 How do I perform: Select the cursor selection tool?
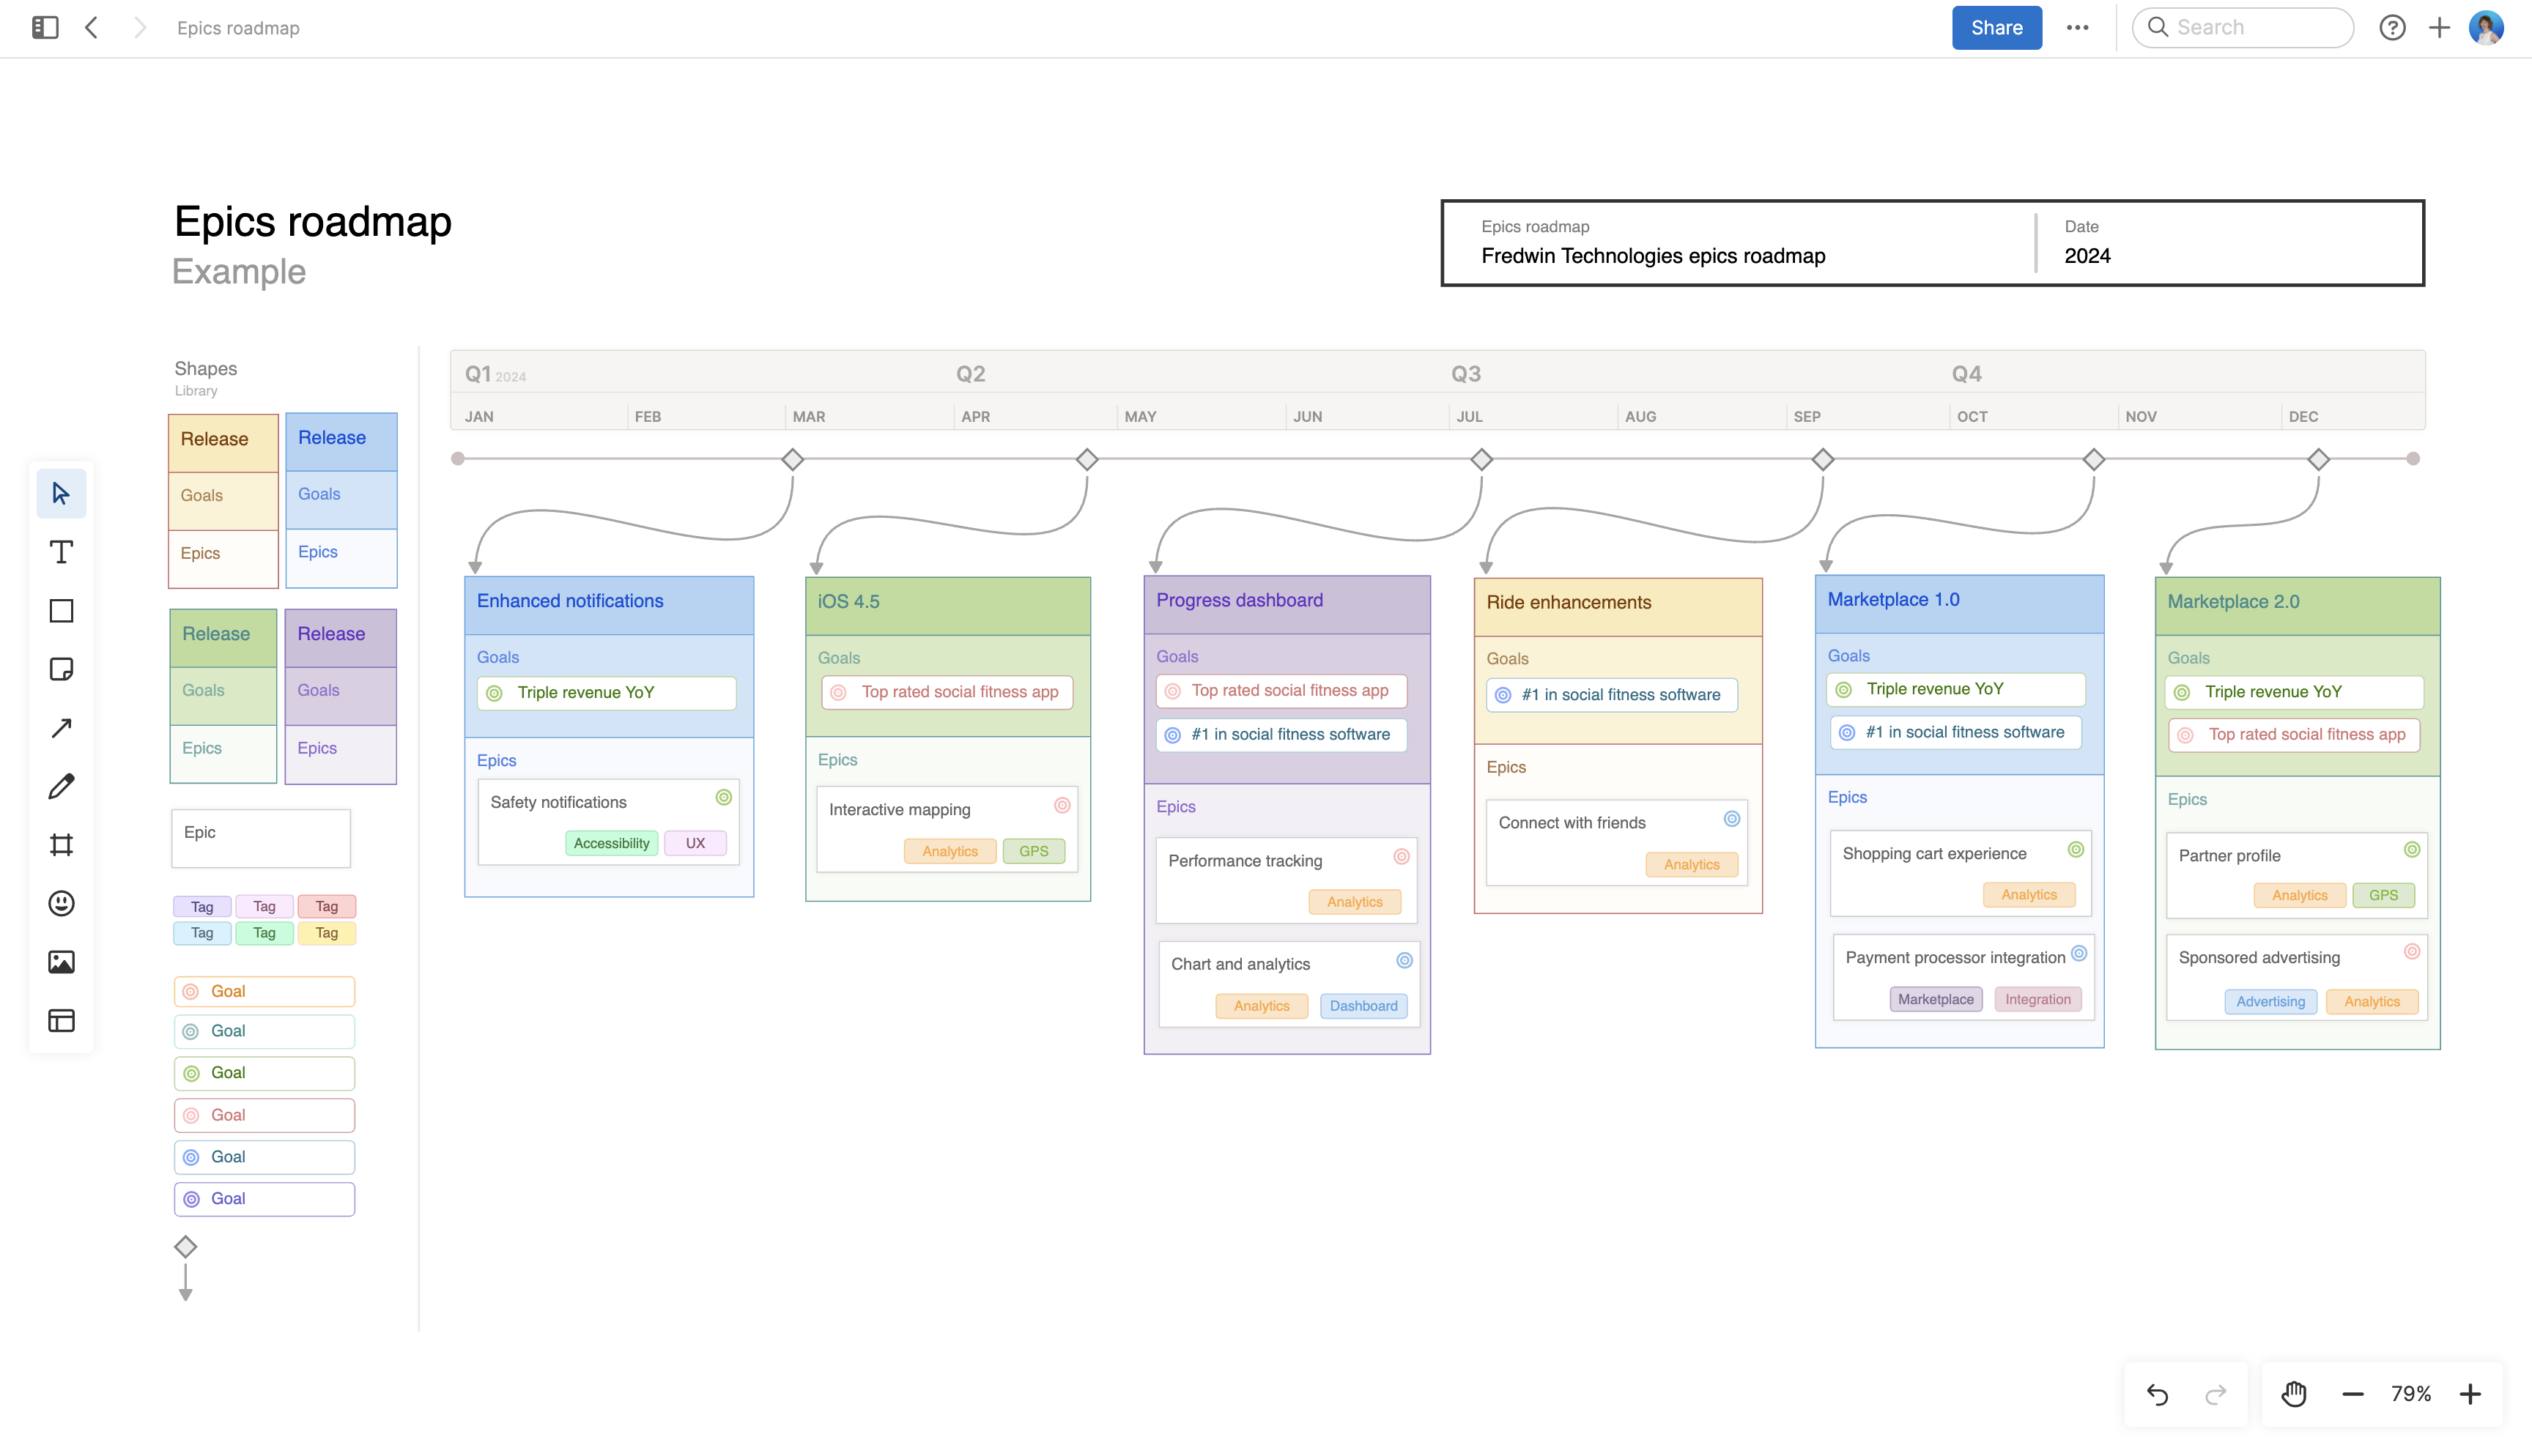[x=61, y=493]
